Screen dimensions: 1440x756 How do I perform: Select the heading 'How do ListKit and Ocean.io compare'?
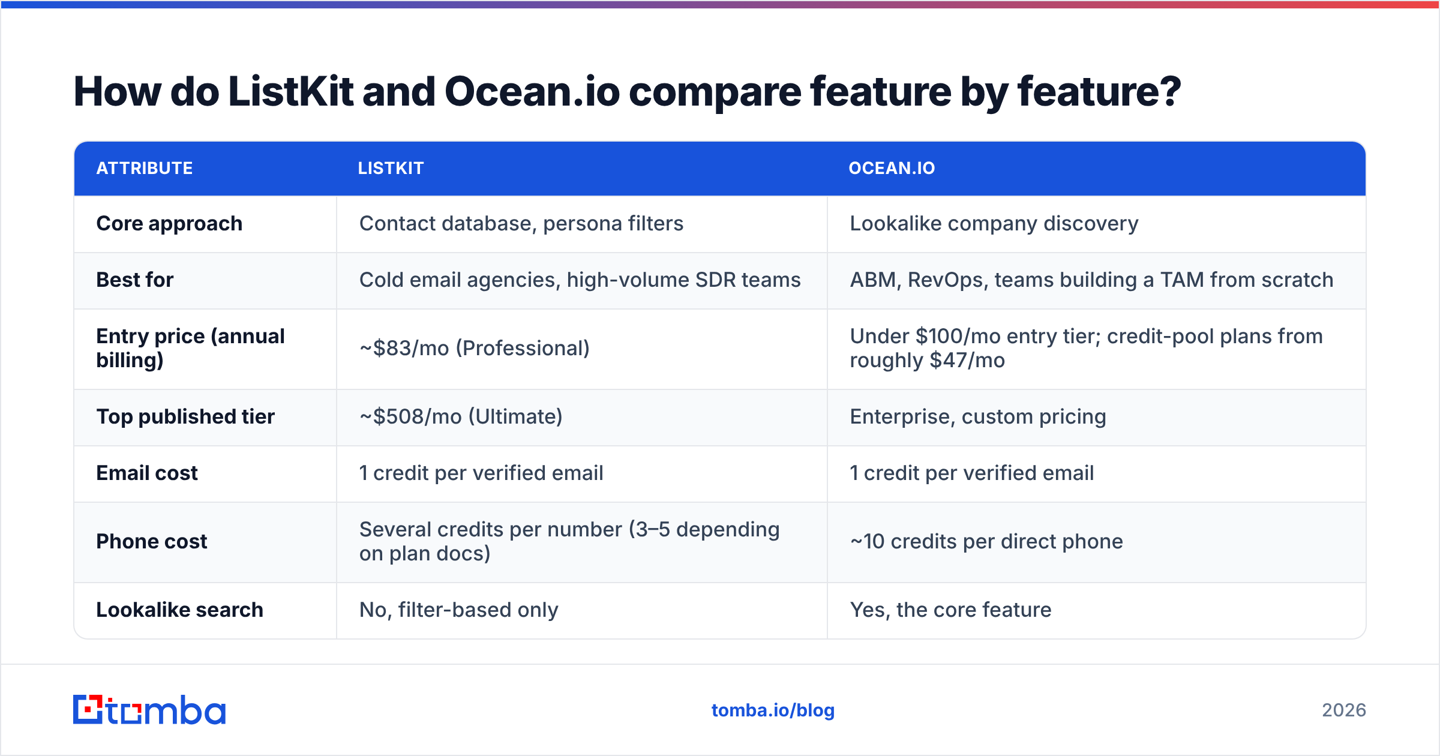[627, 92]
